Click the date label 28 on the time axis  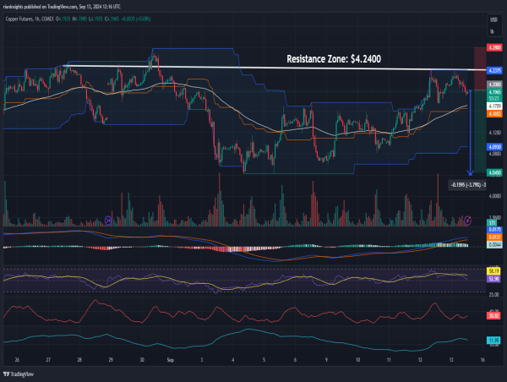[x=79, y=360]
